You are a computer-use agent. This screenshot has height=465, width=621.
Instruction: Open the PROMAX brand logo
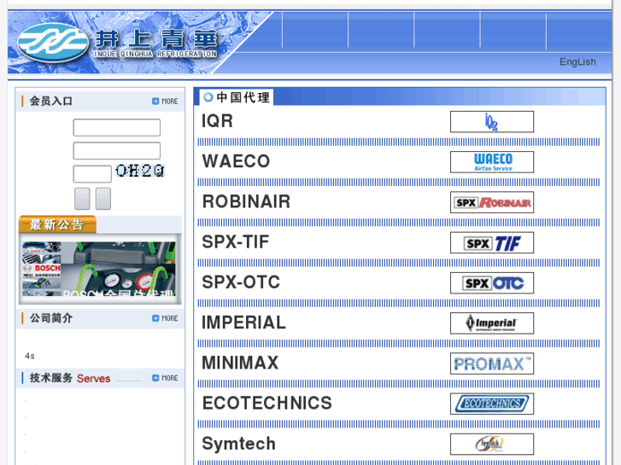[x=492, y=363]
